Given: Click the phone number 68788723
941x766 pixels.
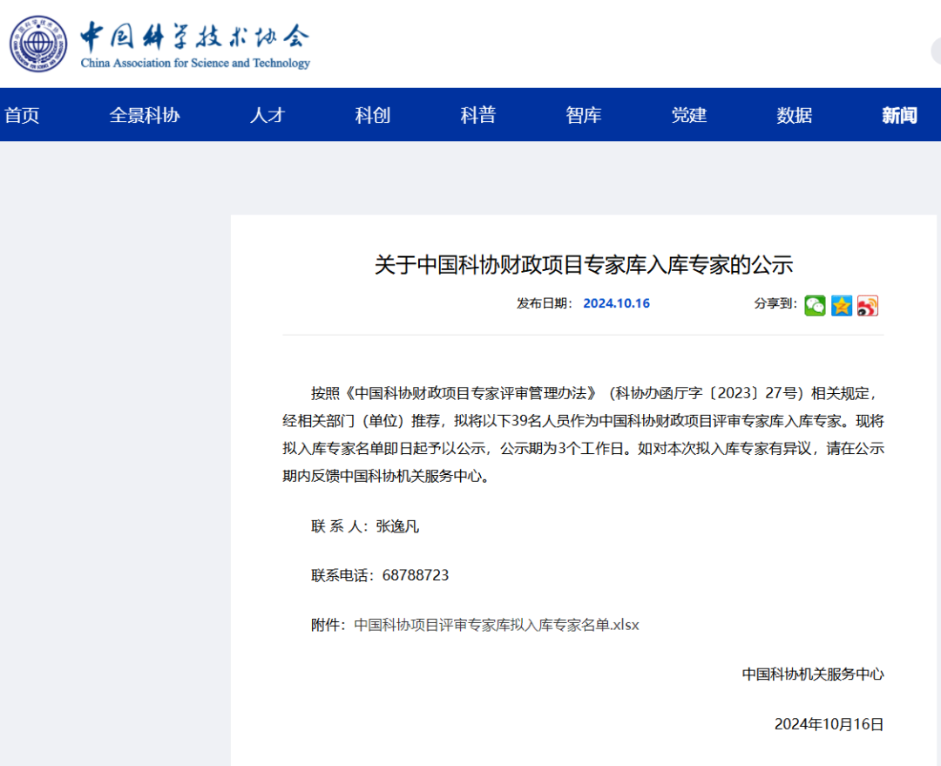Looking at the screenshot, I should (x=416, y=575).
